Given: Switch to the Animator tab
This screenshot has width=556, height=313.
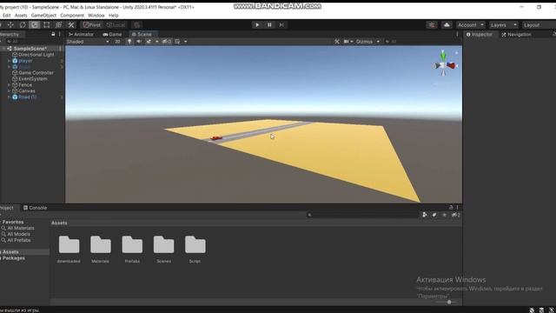Looking at the screenshot, I should pyautogui.click(x=81, y=35).
